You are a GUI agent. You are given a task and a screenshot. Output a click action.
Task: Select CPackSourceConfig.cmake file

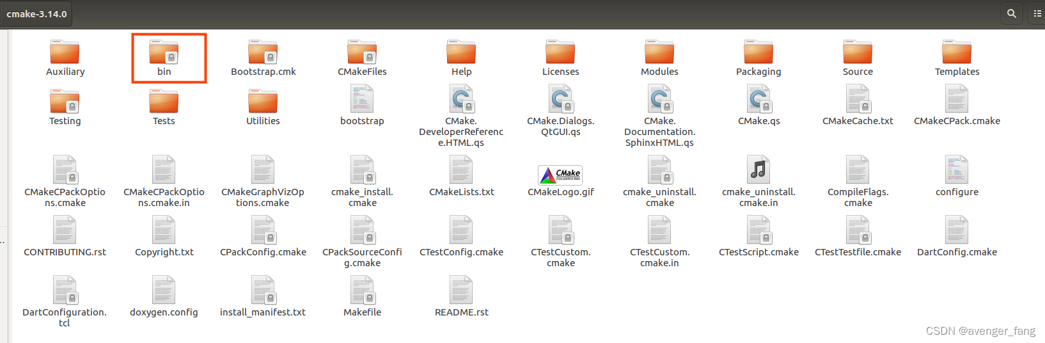click(362, 242)
